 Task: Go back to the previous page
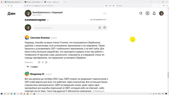(x=2, y=6)
